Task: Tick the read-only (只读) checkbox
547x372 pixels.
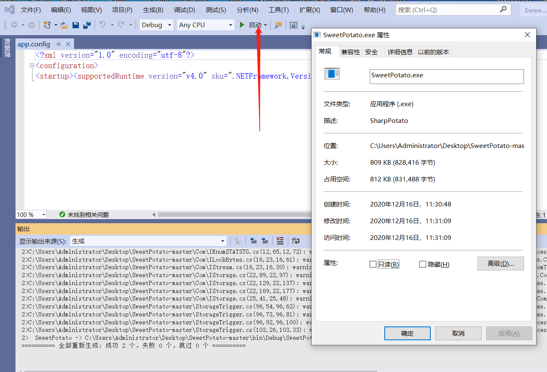Action: [x=373, y=264]
